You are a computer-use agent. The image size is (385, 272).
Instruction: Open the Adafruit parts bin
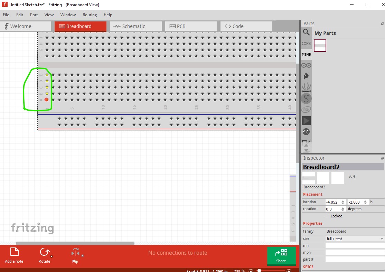(x=306, y=76)
